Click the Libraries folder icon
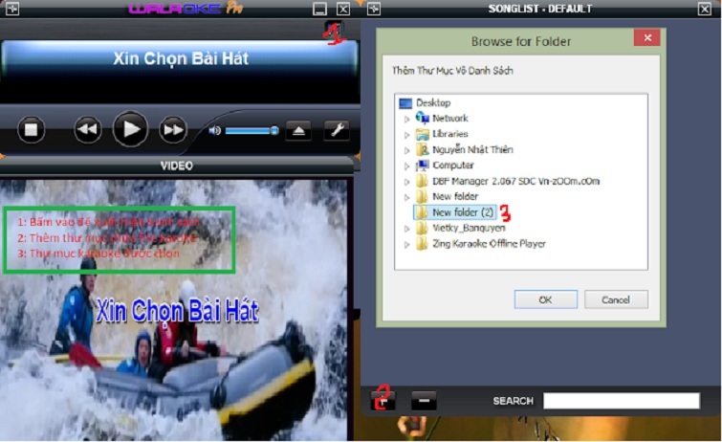This screenshot has height=442, width=722. [x=422, y=134]
